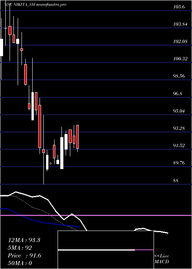Click the 95.04 price axis label
192x269 pixels.
pyautogui.click(x=179, y=111)
